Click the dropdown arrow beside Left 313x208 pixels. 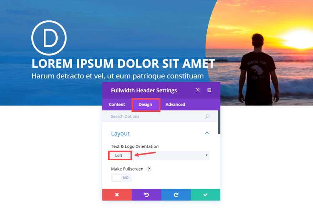[x=207, y=155]
